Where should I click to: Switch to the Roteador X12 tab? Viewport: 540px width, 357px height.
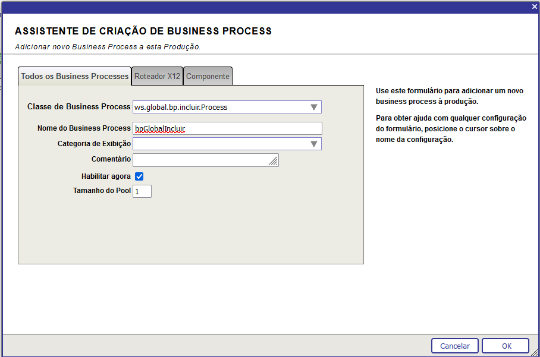click(157, 77)
